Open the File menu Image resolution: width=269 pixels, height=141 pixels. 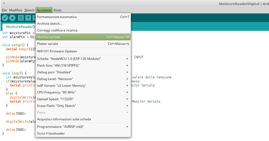click(x=4, y=10)
